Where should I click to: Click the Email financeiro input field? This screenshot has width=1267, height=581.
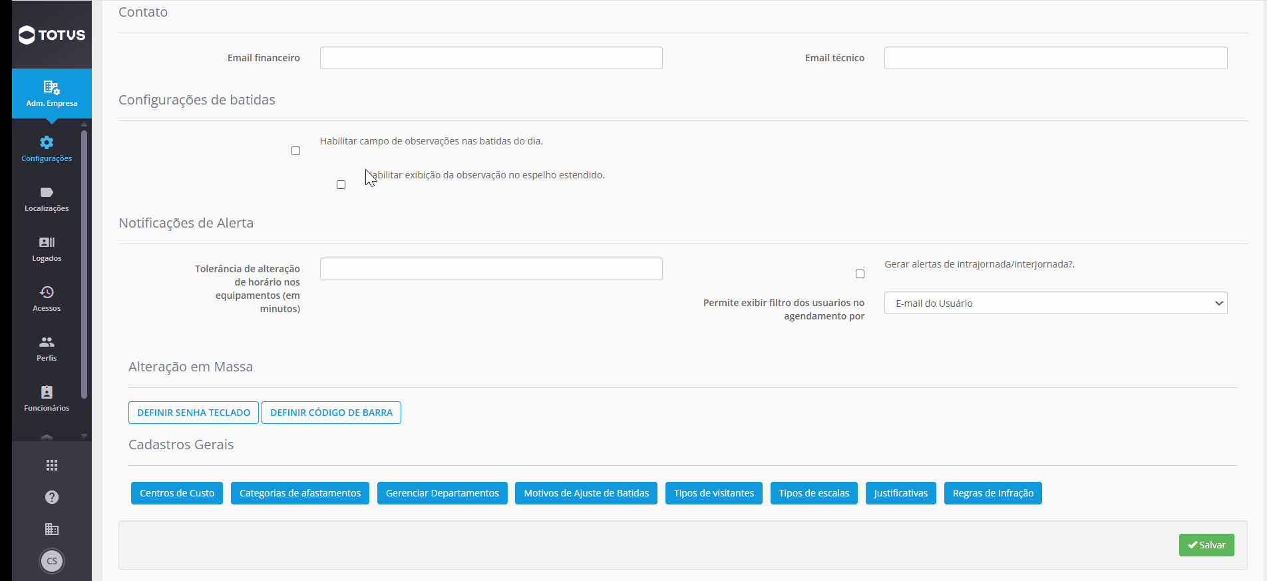491,58
